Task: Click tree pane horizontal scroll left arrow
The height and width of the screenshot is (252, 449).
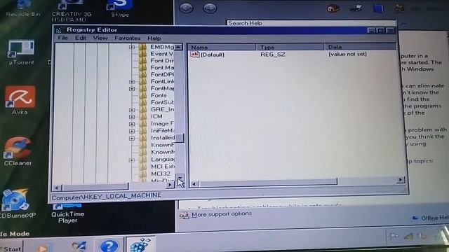Action: pos(57,188)
